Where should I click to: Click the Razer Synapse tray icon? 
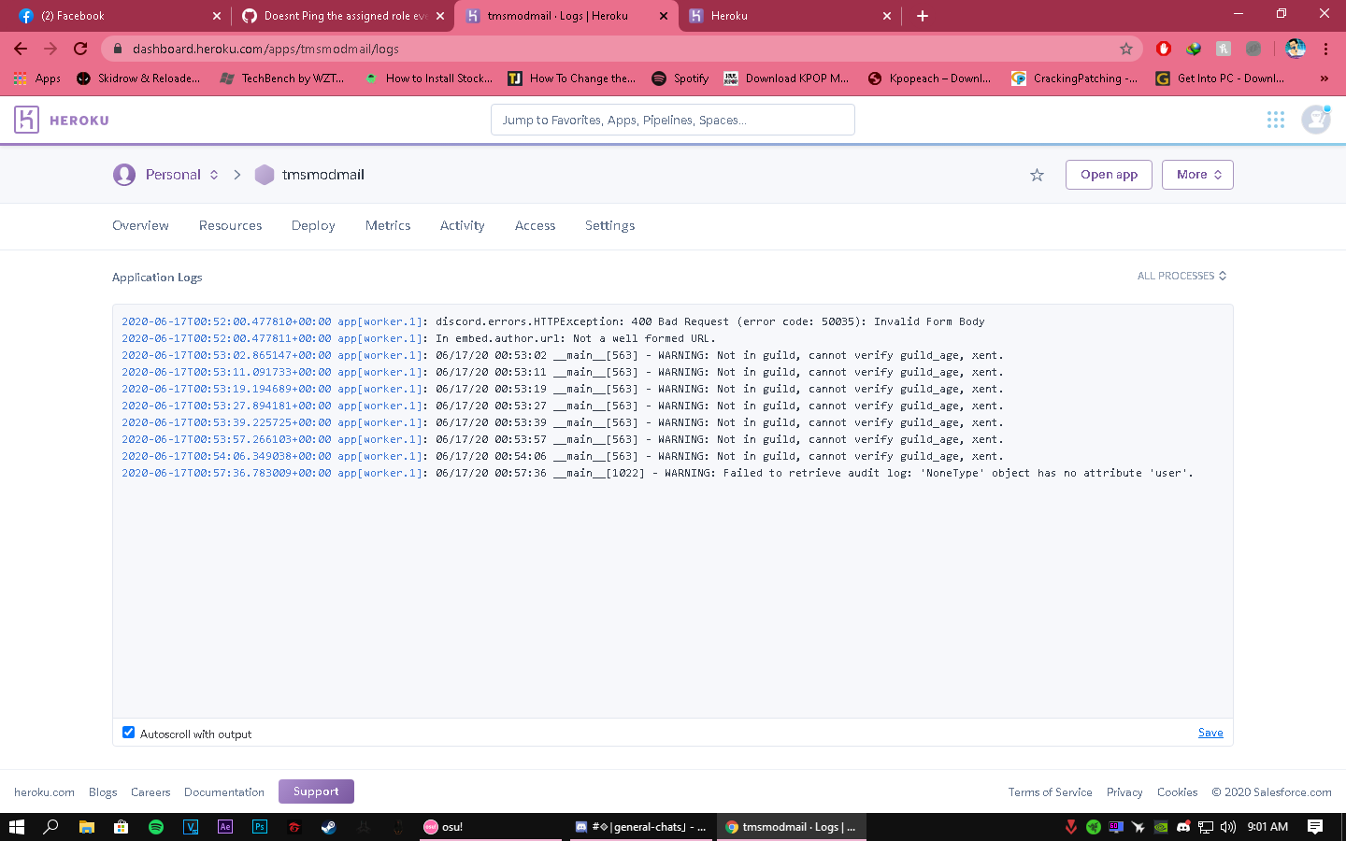(1094, 827)
